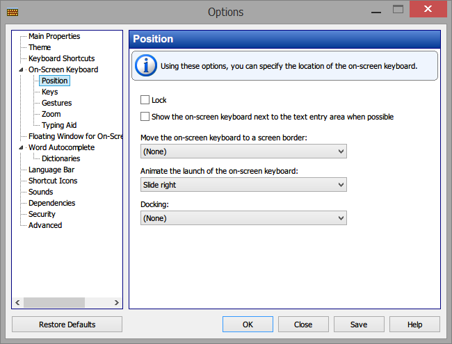Select Gestures in the options tree
452x344 pixels.
pyautogui.click(x=56, y=103)
